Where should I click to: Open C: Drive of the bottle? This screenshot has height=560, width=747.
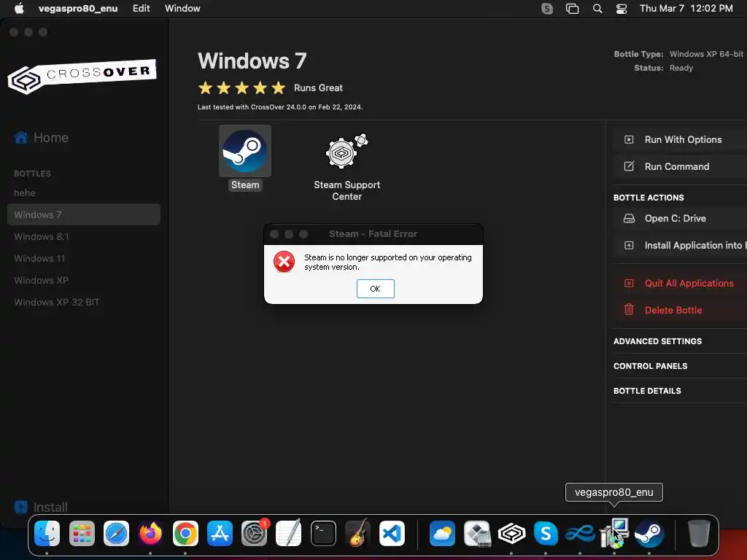680,219
